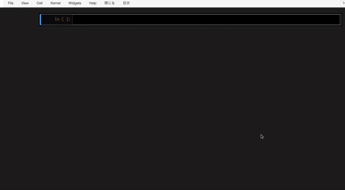345x190 pixels.
Task: Open the View menu
Action: (x=25, y=3)
